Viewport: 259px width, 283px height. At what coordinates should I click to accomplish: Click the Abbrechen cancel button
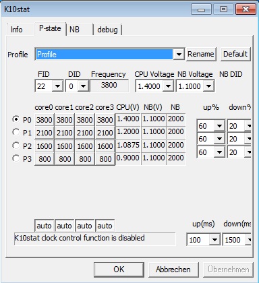pos(173,270)
